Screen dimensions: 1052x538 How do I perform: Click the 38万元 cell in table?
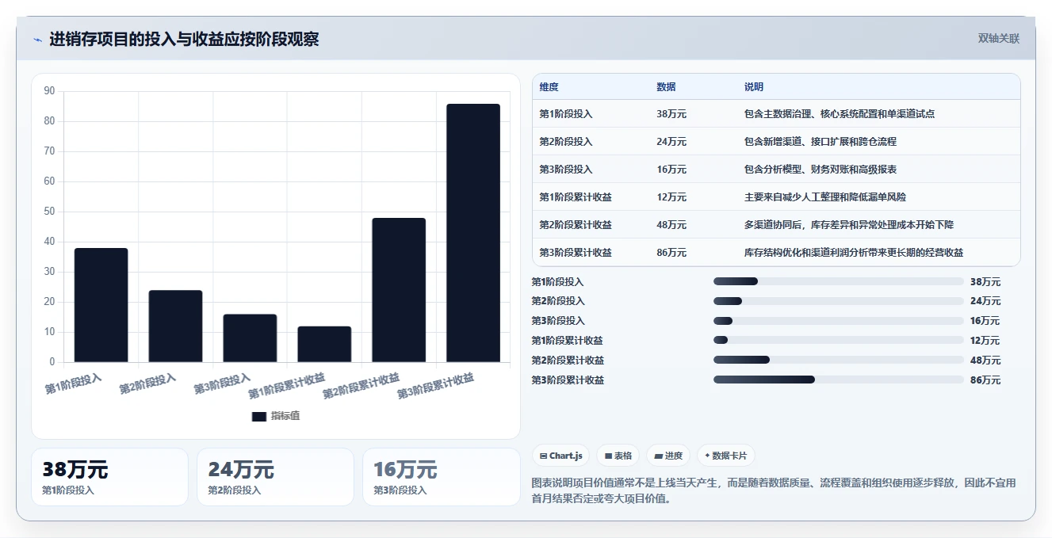(x=671, y=114)
